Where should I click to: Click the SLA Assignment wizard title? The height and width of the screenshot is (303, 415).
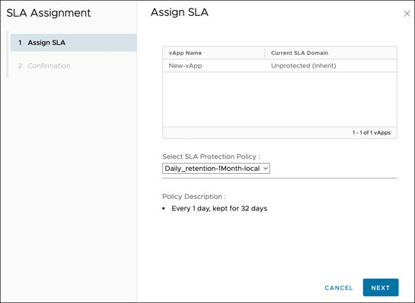click(x=49, y=13)
